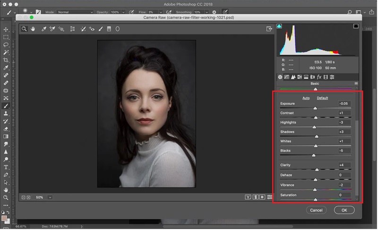Image resolution: width=378 pixels, height=230 pixels.
Task: Select the Radial Filter tool
Action: pyautogui.click(x=117, y=29)
